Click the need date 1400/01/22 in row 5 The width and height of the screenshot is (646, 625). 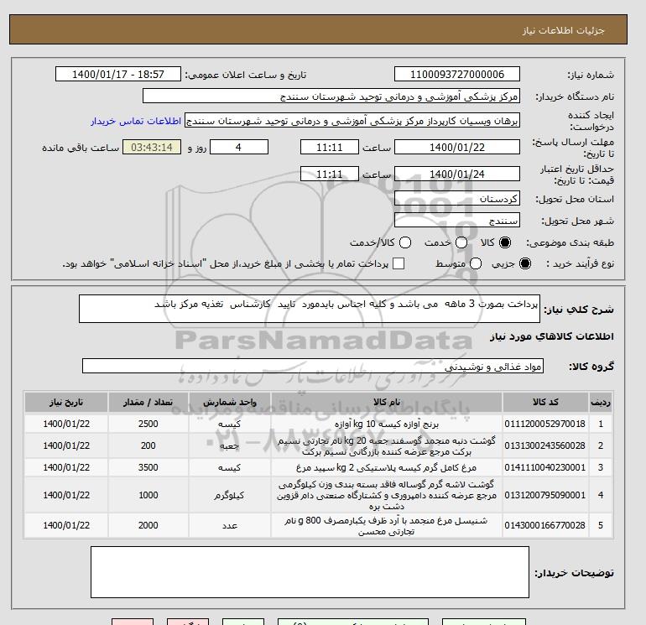pyautogui.click(x=66, y=525)
